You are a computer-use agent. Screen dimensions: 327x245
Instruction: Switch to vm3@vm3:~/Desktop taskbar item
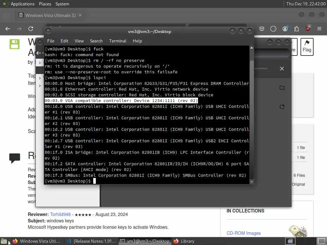click(x=145, y=241)
